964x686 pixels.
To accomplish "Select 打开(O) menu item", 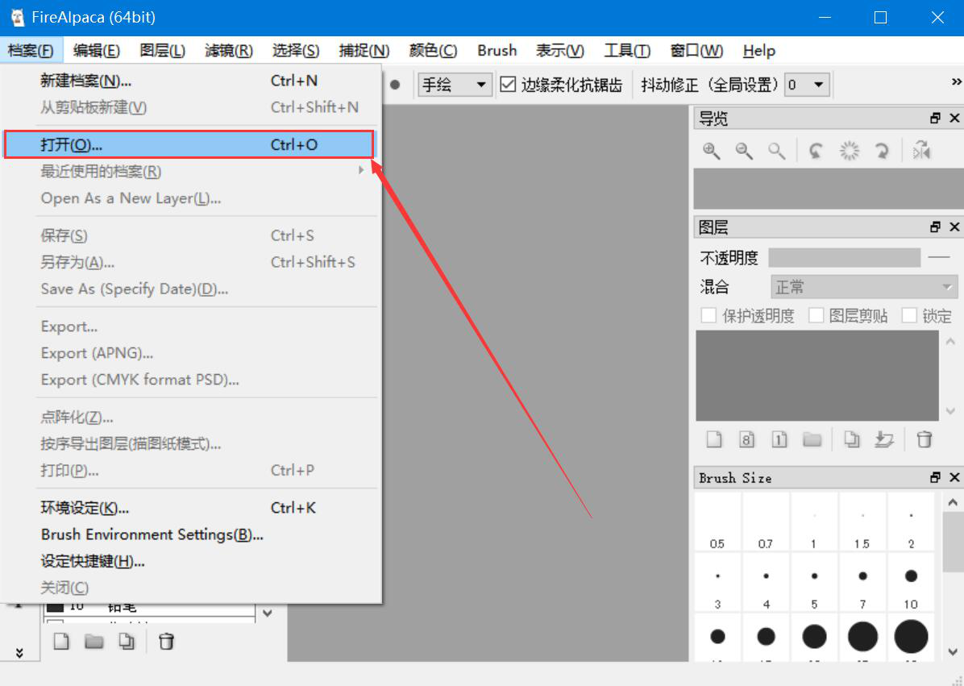I will 189,144.
